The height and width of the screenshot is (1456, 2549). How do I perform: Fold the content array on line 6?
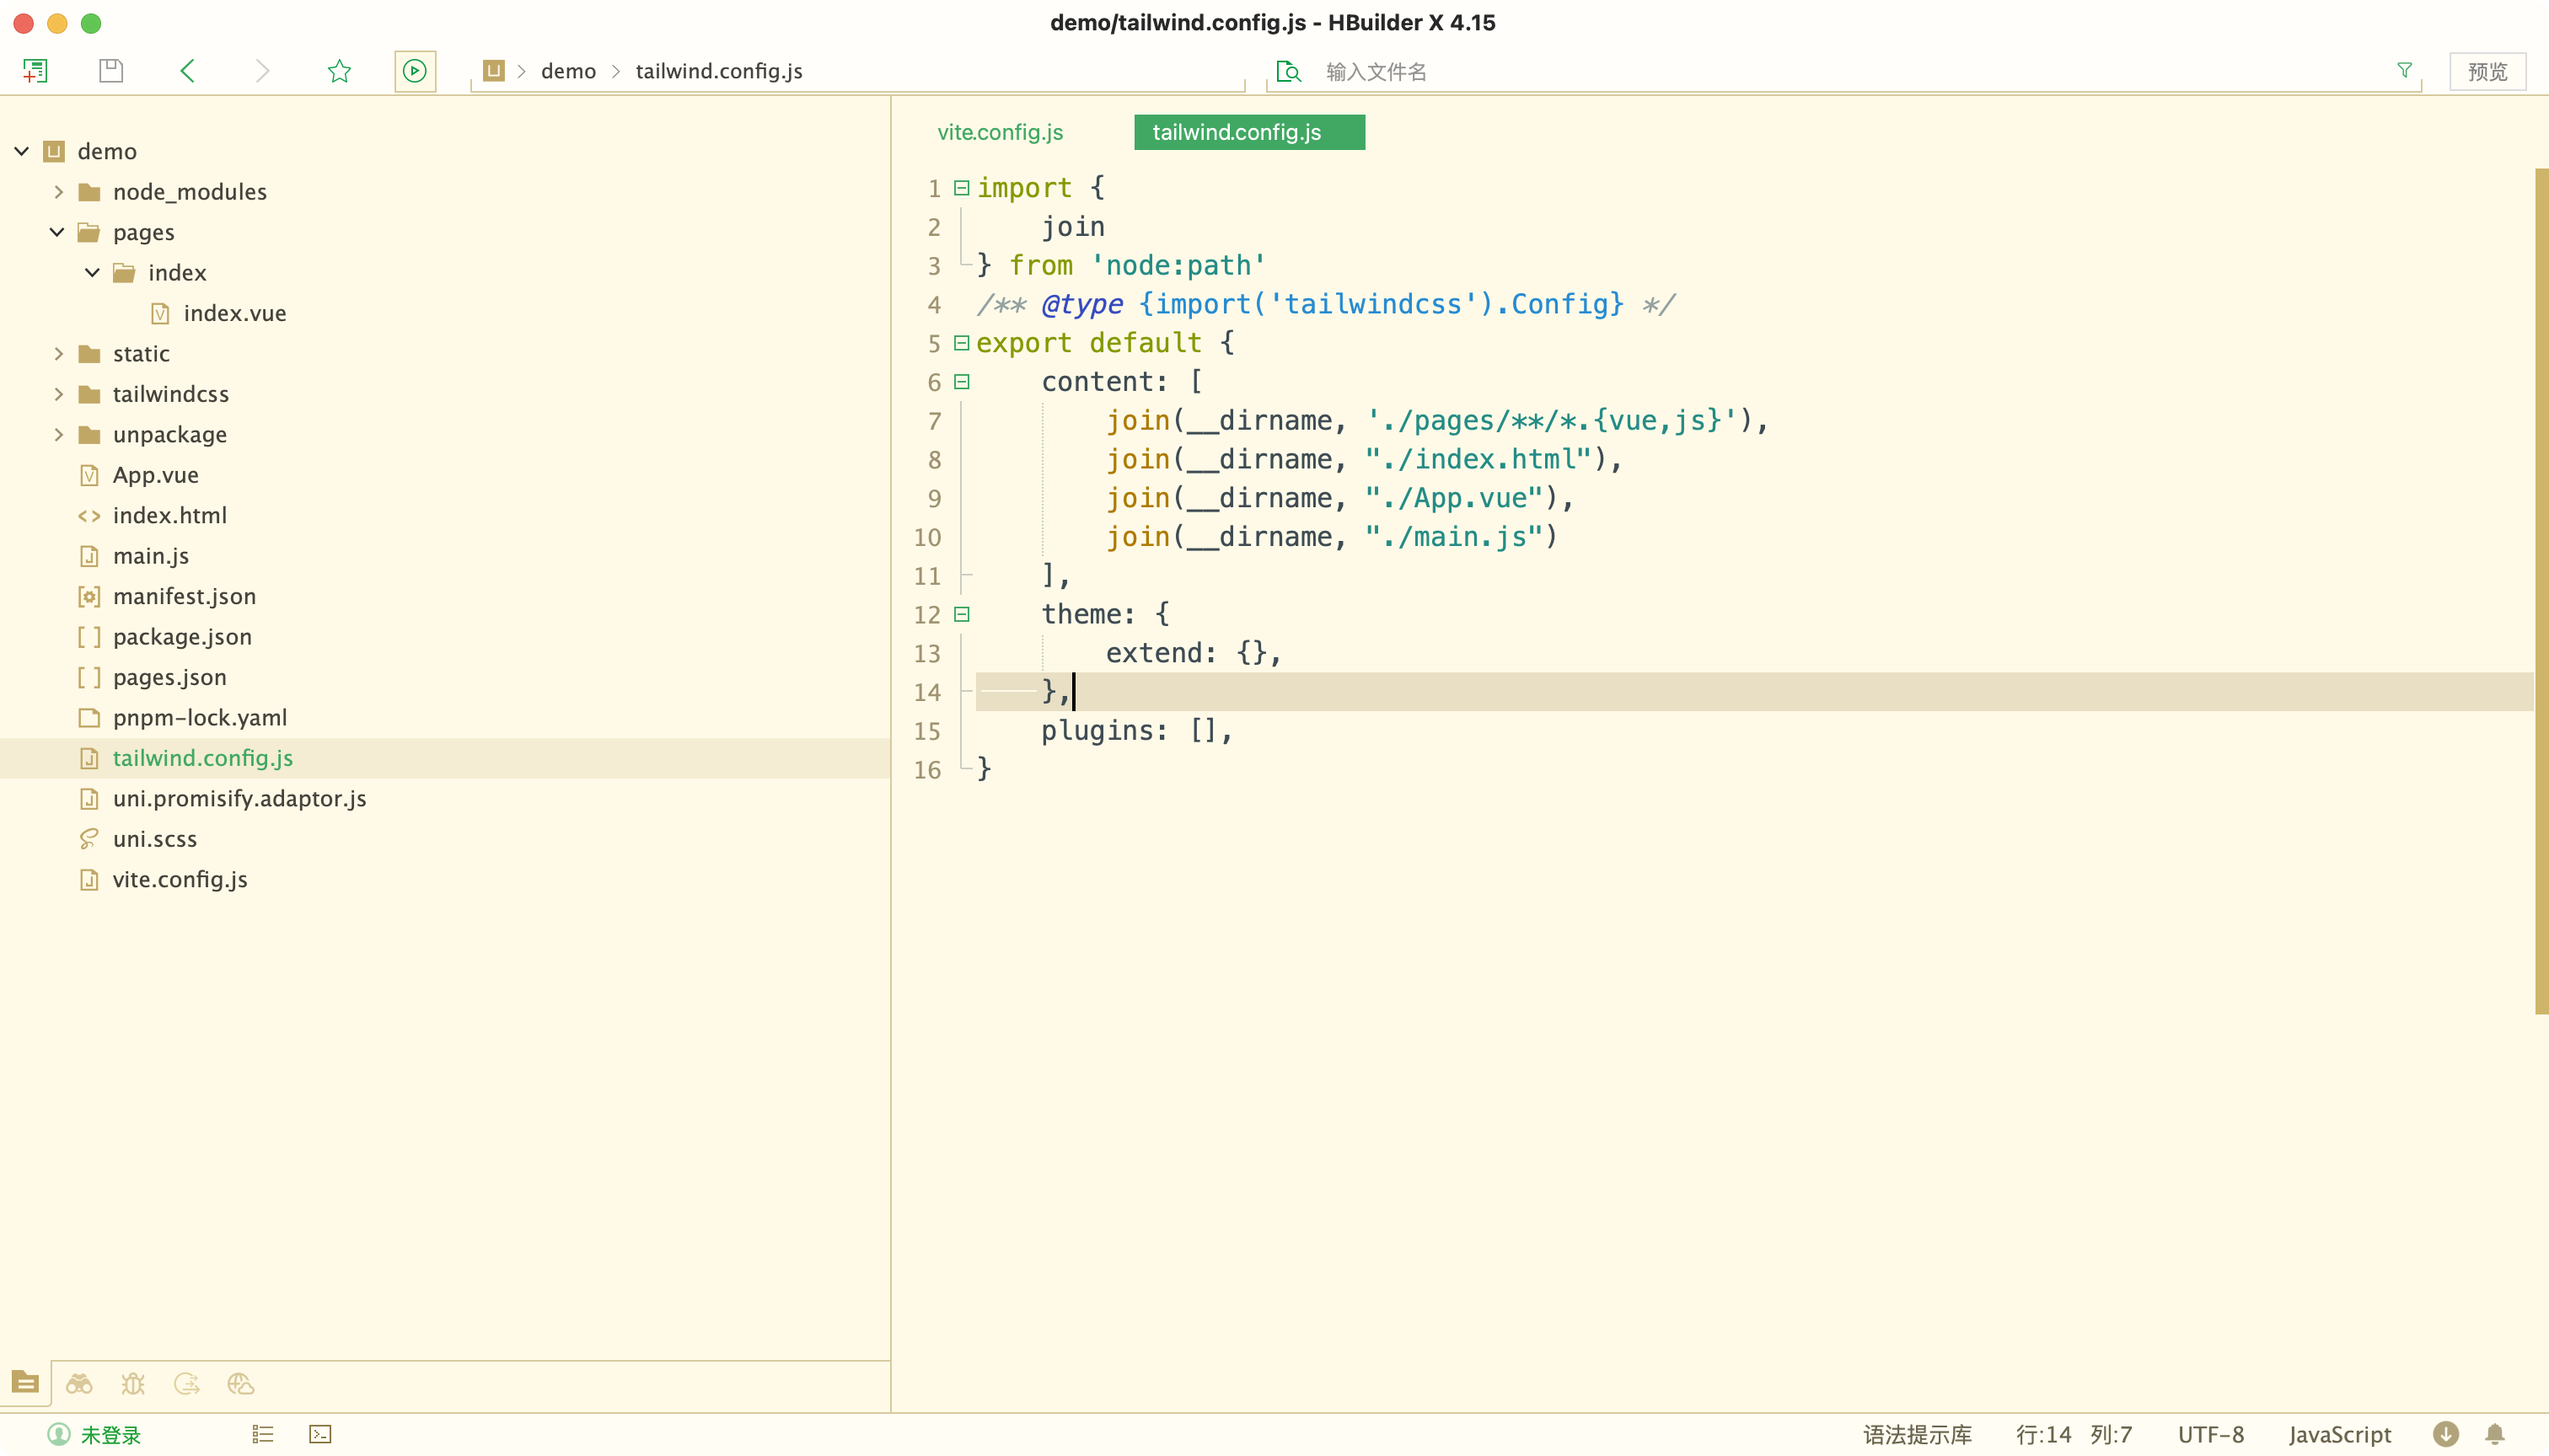pos(962,381)
